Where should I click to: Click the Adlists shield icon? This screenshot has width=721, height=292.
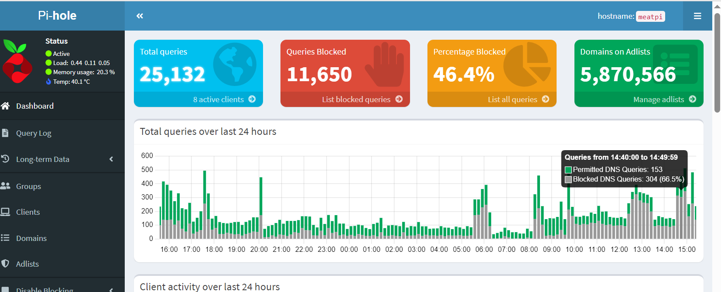(5, 264)
